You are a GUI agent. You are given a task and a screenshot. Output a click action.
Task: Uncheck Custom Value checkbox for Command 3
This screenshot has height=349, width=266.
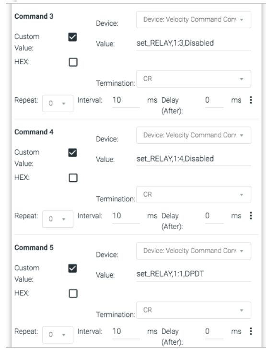(x=72, y=37)
